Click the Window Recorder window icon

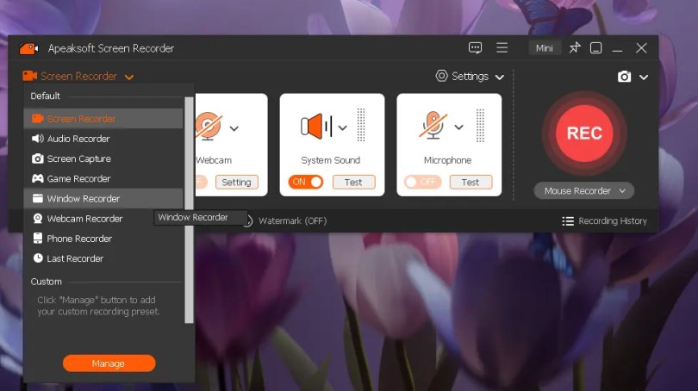tap(38, 198)
